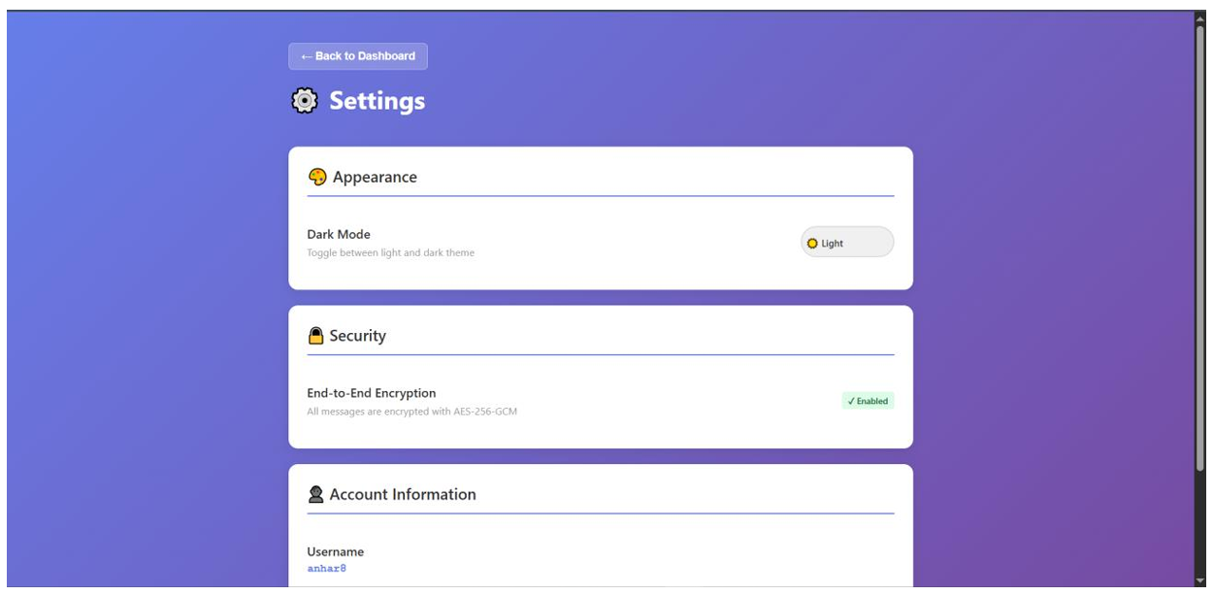
Task: Click the palette icon next to Appearance
Action: (317, 177)
